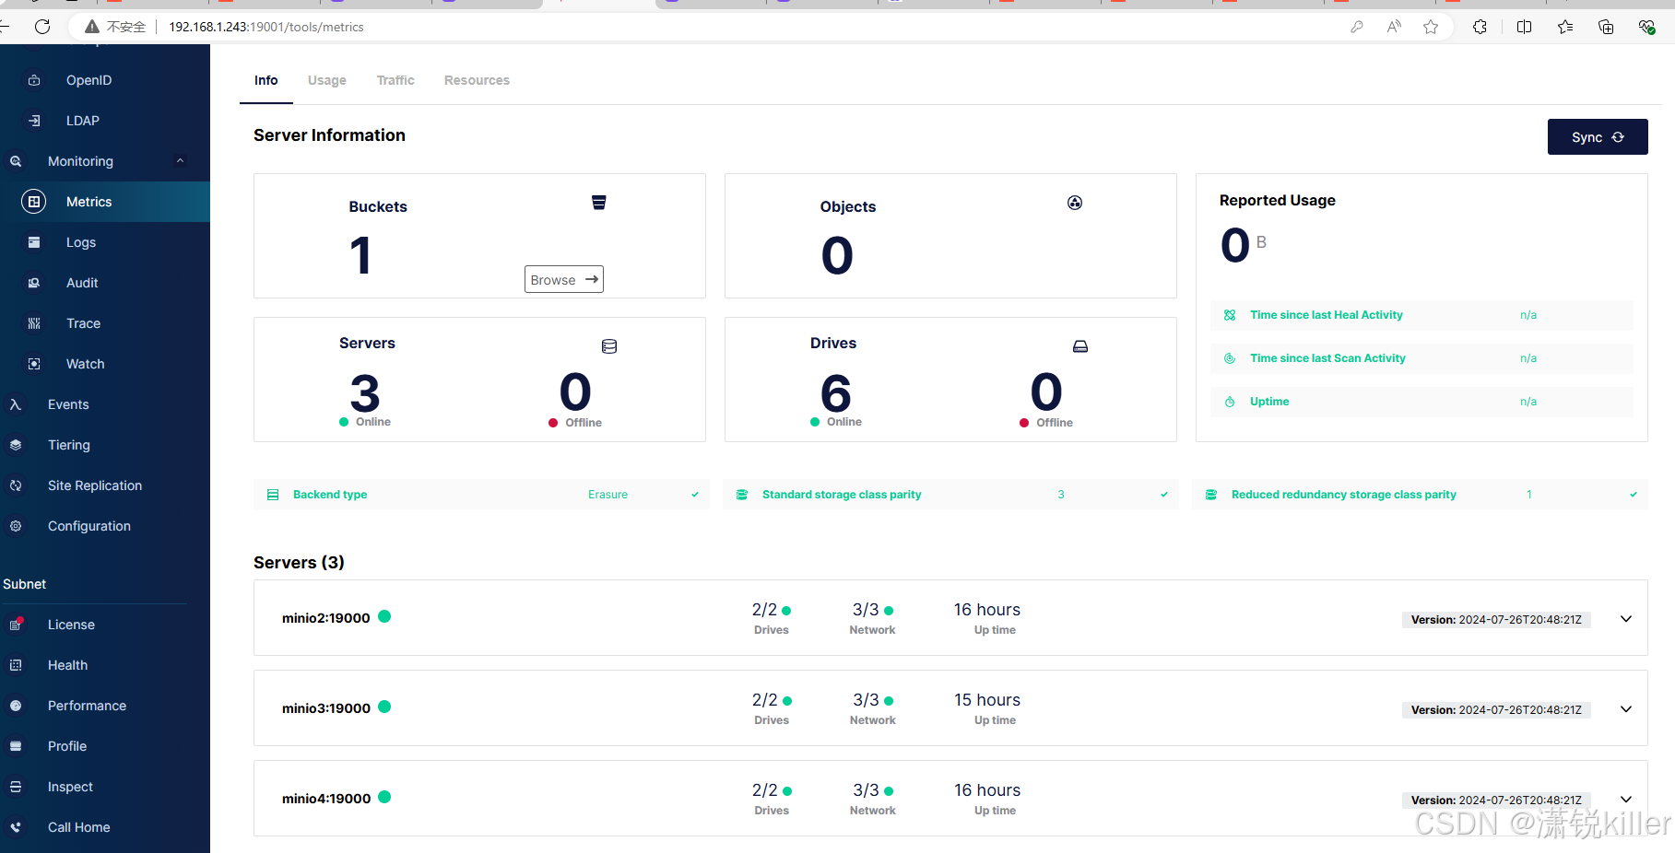Click the Watch sidebar icon
The width and height of the screenshot is (1675, 853).
(x=34, y=364)
